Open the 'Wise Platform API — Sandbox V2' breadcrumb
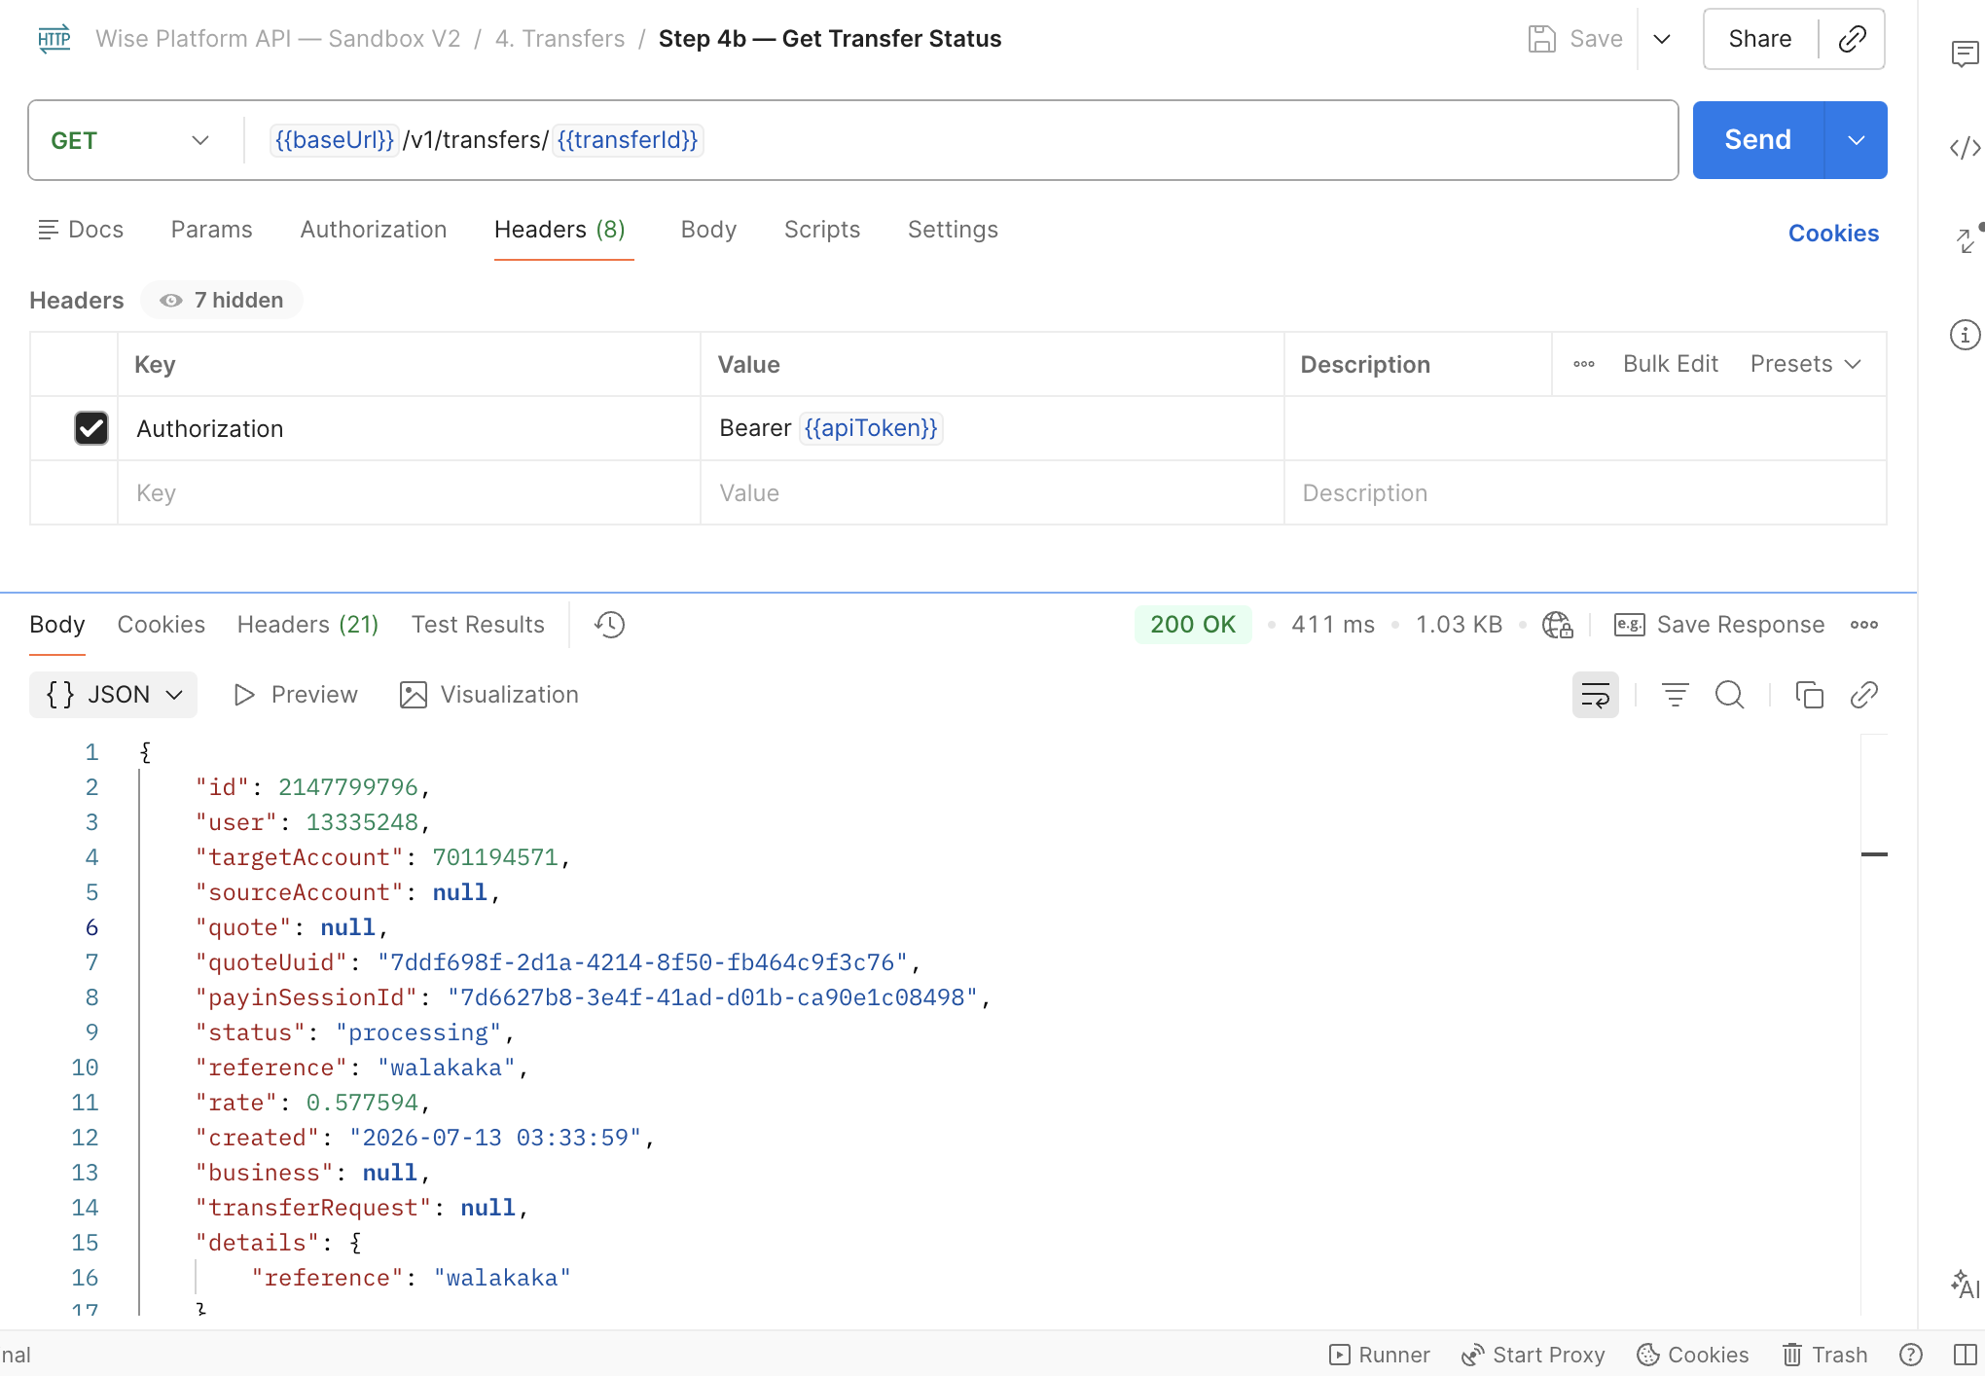Image resolution: width=1985 pixels, height=1376 pixels. (x=278, y=39)
